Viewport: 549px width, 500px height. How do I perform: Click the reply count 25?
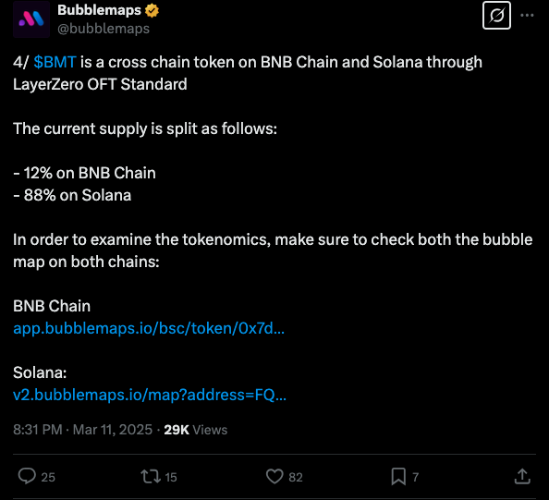tap(48, 477)
